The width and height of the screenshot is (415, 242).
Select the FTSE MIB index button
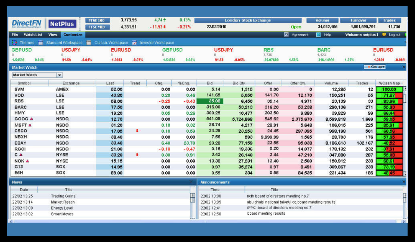point(97,27)
